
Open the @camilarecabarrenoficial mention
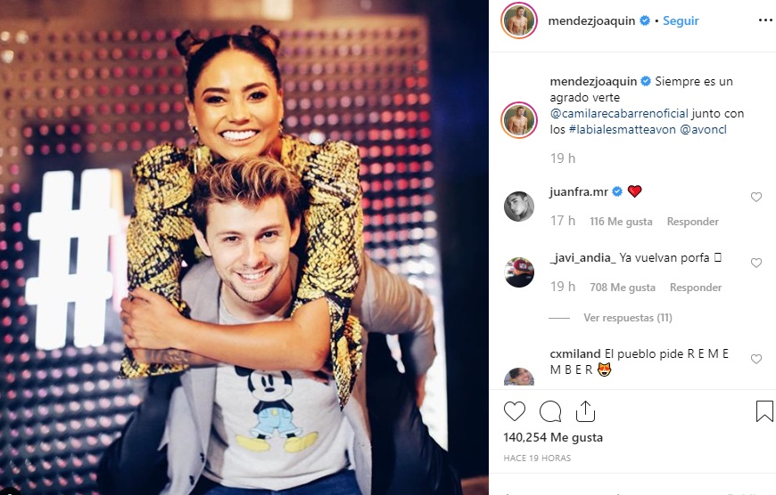[x=619, y=113]
